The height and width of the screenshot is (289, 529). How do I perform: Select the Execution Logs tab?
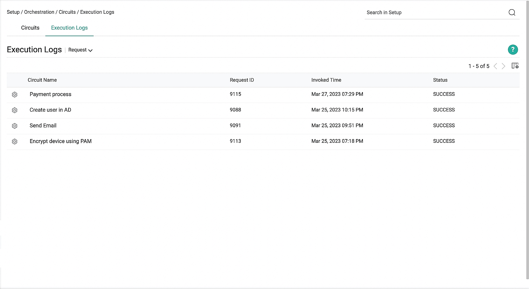69,28
